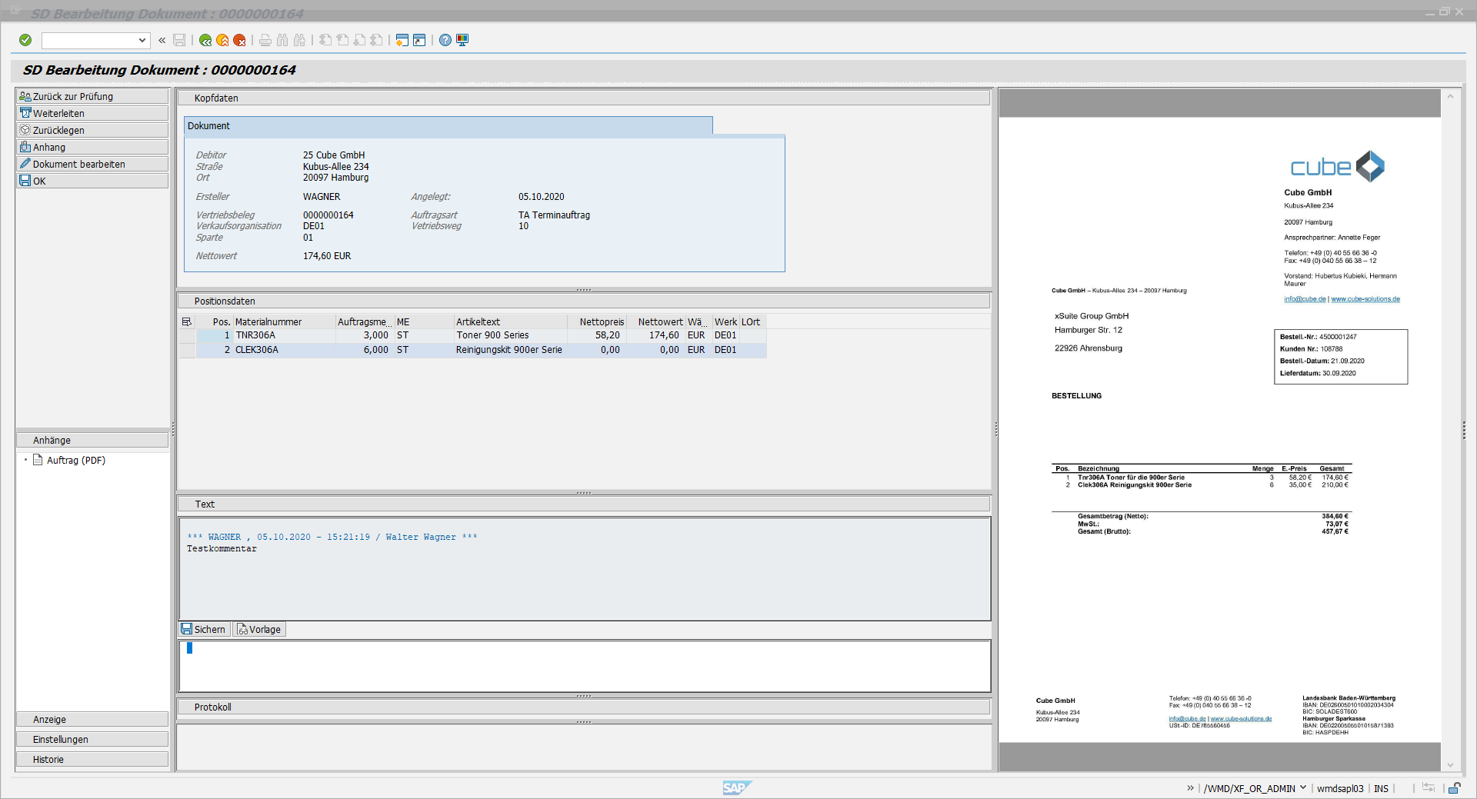The height and width of the screenshot is (799, 1477).
Task: Click the Sichern button below the text
Action: point(204,629)
